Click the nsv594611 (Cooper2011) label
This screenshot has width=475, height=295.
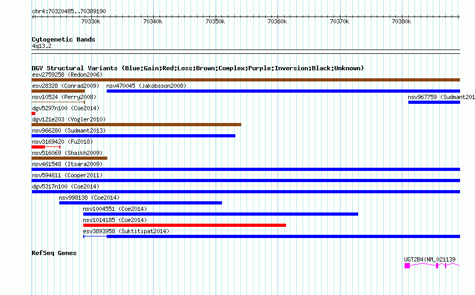click(67, 175)
